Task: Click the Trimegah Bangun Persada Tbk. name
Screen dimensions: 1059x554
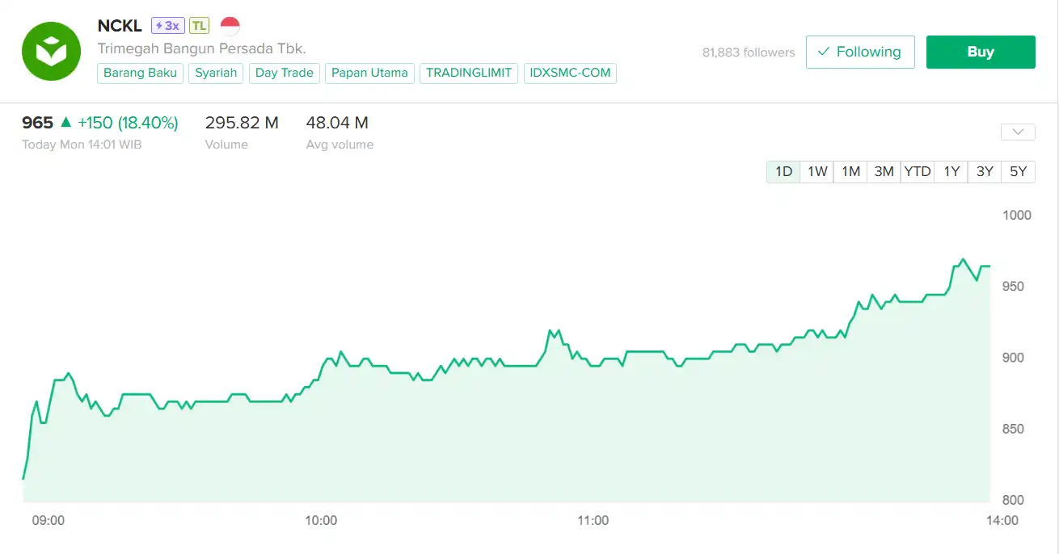Action: [202, 48]
